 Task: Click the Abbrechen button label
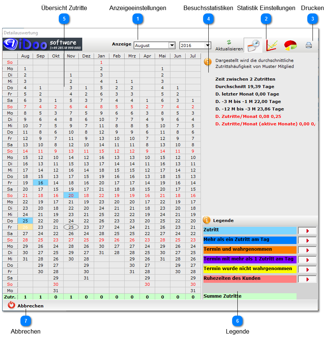tap(31, 306)
